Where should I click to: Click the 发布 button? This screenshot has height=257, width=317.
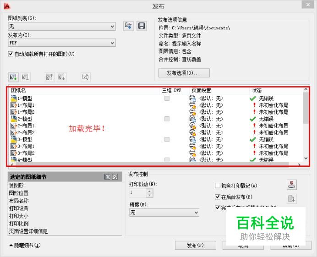pos(195,246)
